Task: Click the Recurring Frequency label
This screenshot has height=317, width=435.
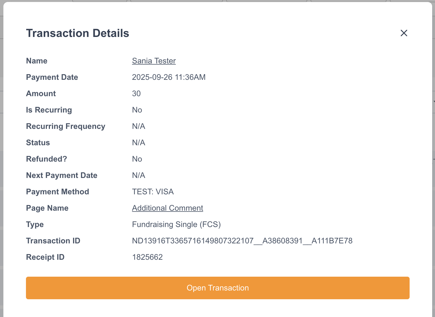Action: point(65,126)
